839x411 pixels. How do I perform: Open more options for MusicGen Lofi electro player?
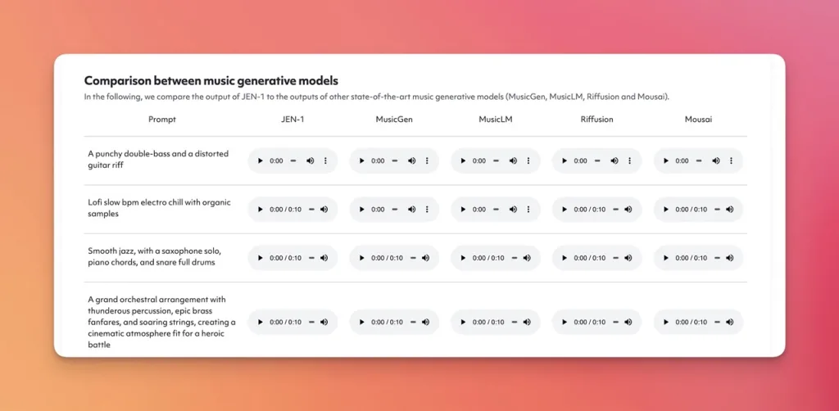pyautogui.click(x=428, y=210)
